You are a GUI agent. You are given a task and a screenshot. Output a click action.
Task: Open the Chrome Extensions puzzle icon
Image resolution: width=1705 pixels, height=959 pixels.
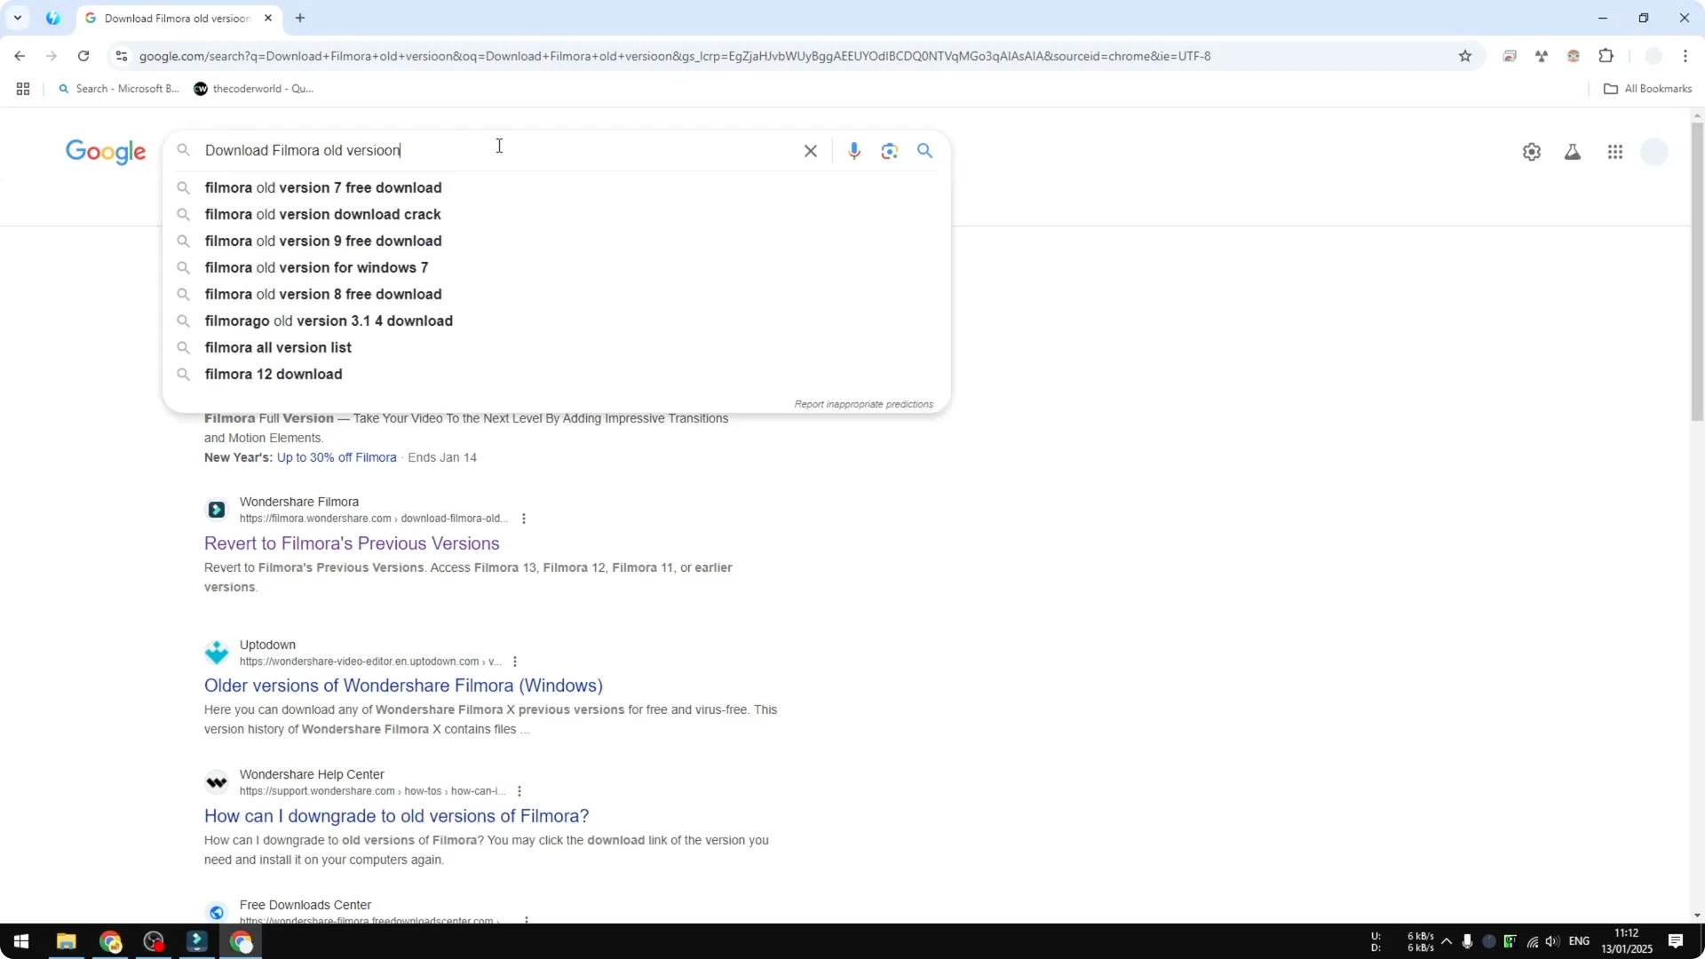click(x=1606, y=56)
